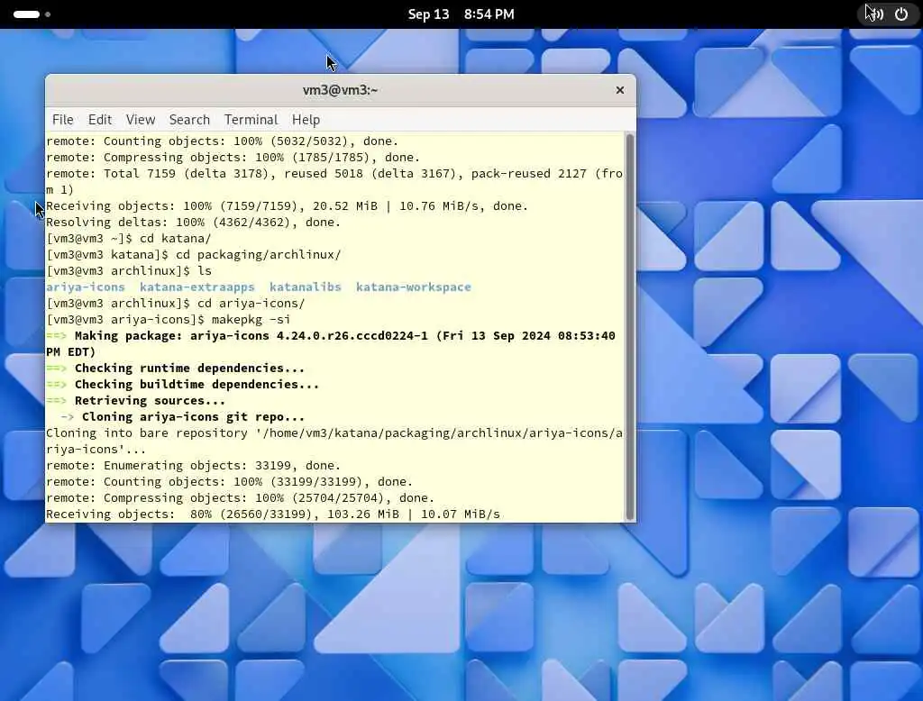Click 'remote: Enumerating objects: 33199' line
923x701 pixels.
(x=193, y=466)
